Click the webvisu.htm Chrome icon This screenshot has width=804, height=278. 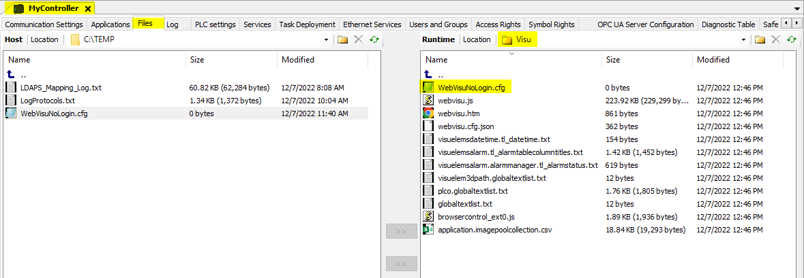428,114
